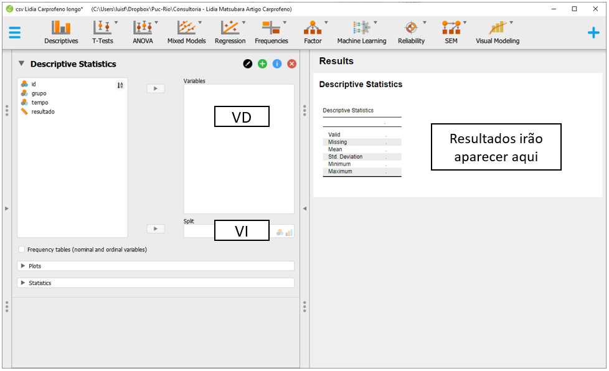The image size is (609, 371).
Task: Open the ANOVA analysis menu
Action: [143, 32]
